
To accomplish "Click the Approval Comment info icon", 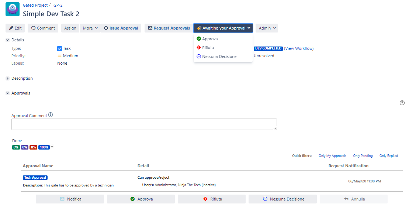I will pyautogui.click(x=51, y=115).
